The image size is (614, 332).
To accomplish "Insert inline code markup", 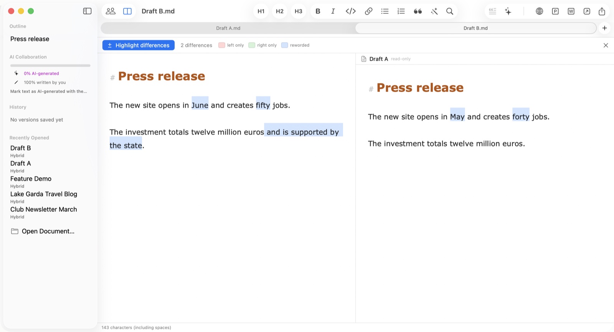I will [x=351, y=11].
